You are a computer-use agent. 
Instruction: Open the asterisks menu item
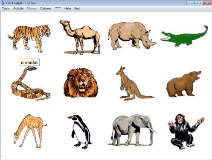58,8
